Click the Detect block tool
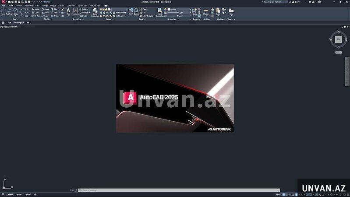 136,12
